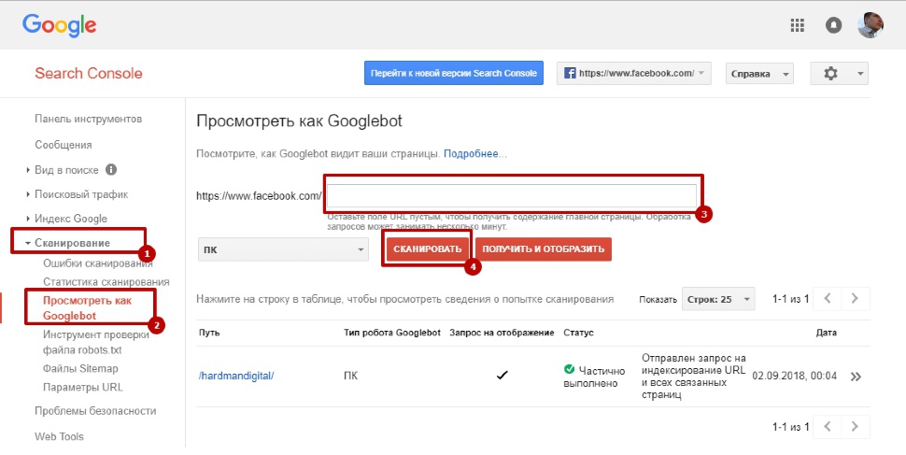This screenshot has height=455, width=906.
Task: Open Сообщения in the sidebar
Action: coord(63,145)
